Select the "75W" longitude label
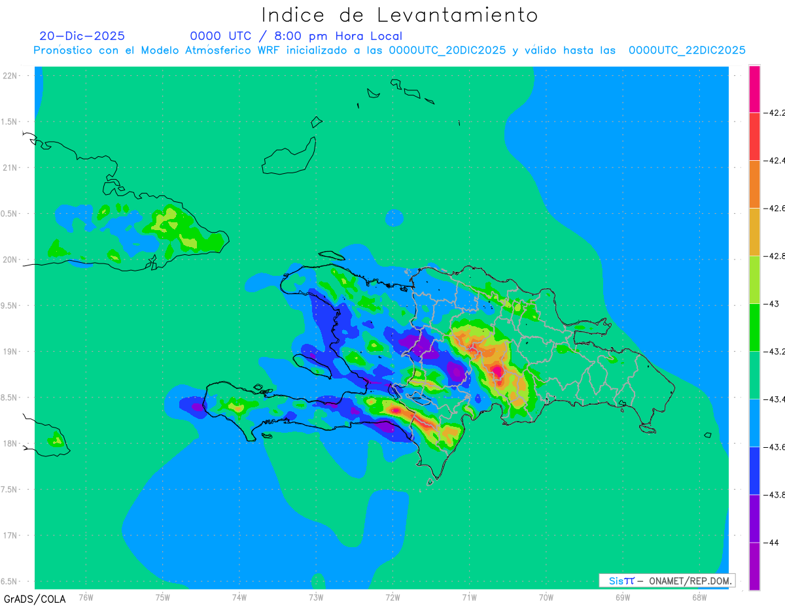 162,597
